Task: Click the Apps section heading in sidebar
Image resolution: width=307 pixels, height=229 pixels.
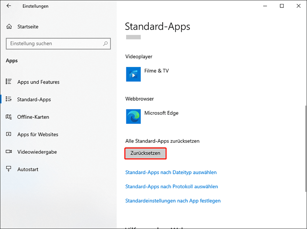Action: pos(12,60)
